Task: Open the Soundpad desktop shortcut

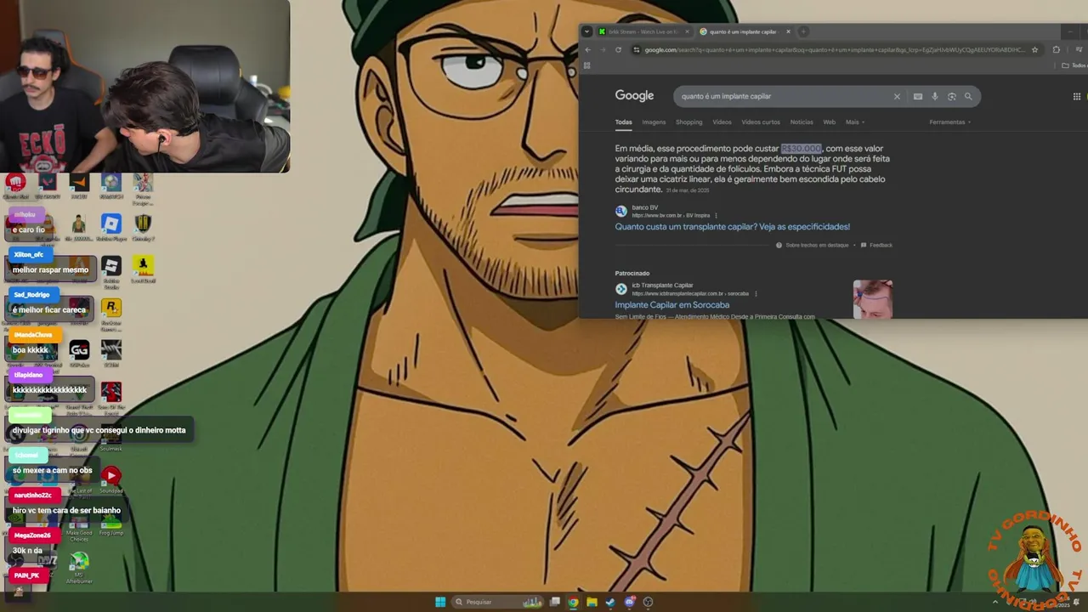Action: [x=111, y=480]
